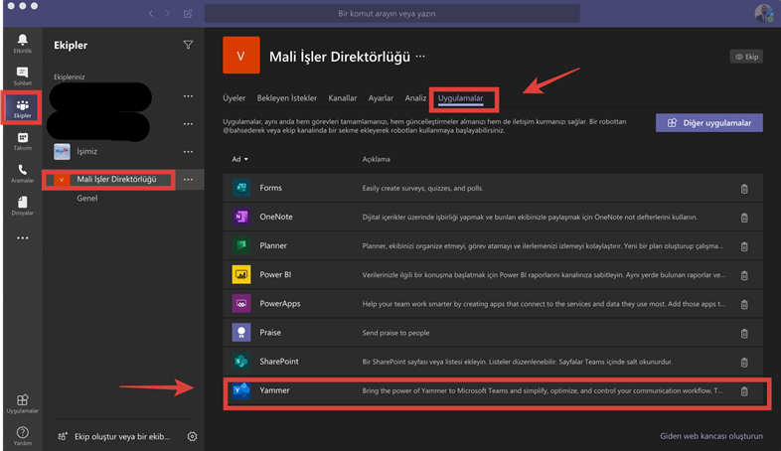Delete the Planner app with trash icon
Screen dimensions: 781x451
point(744,246)
